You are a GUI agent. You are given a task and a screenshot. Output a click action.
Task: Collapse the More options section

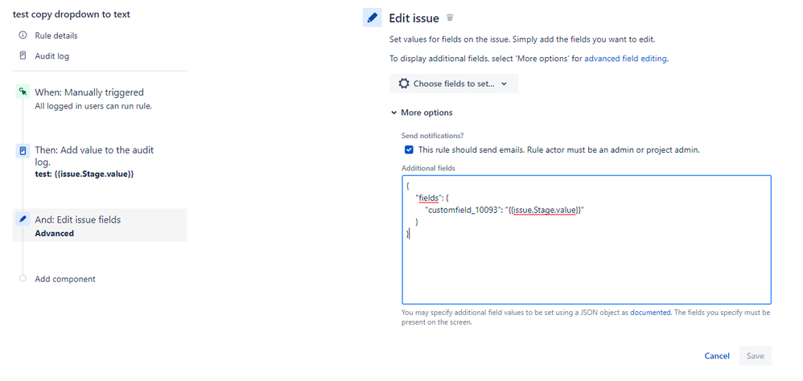(x=422, y=113)
